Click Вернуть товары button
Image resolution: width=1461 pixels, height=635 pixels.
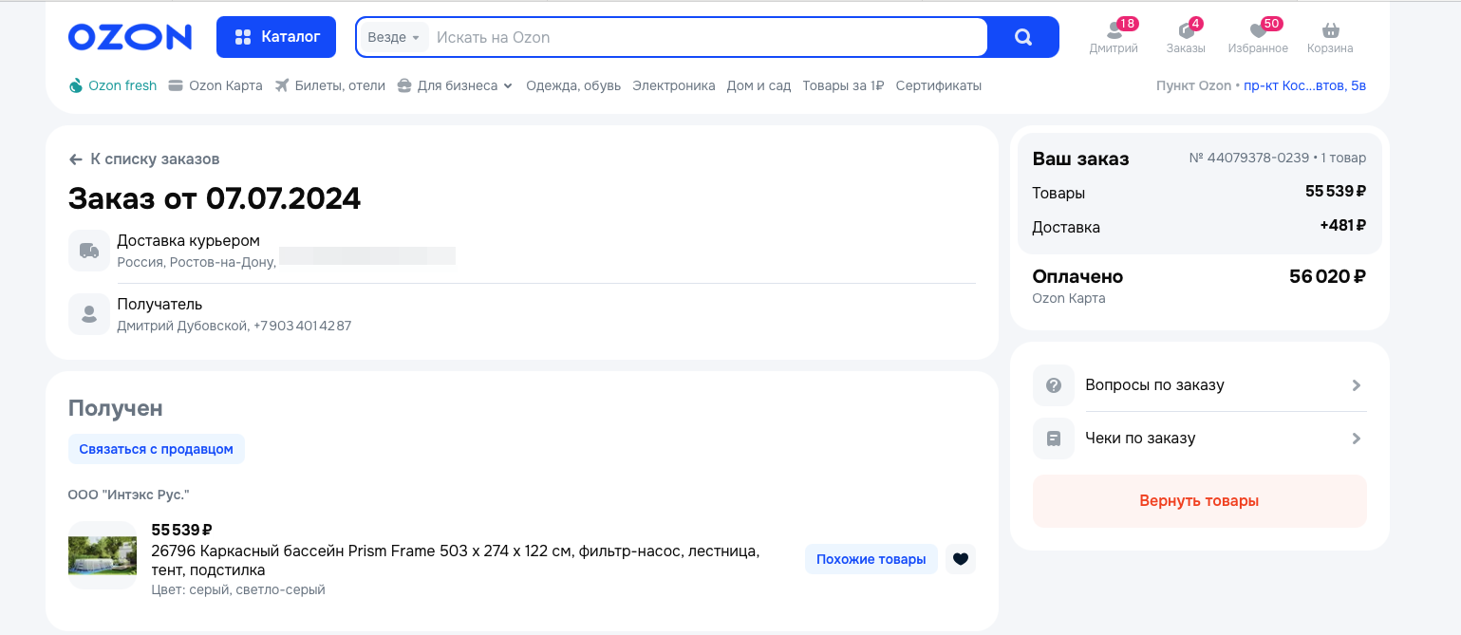1200,501
